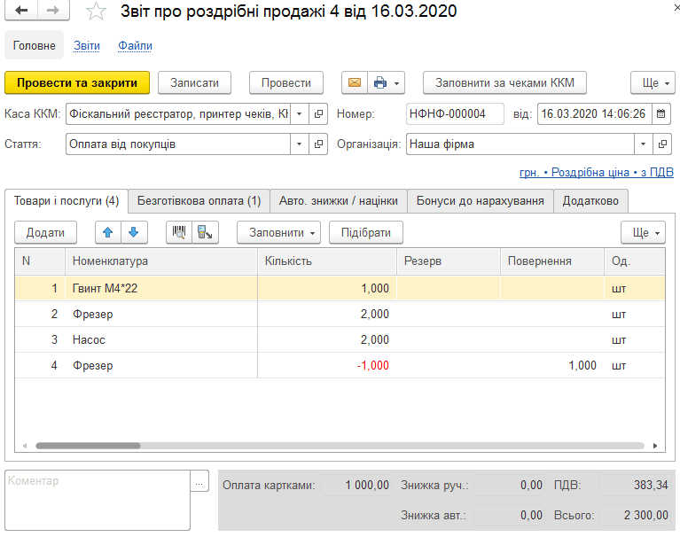The height and width of the screenshot is (537, 680).
Task: Click into the Коментар text field
Action: click(98, 500)
